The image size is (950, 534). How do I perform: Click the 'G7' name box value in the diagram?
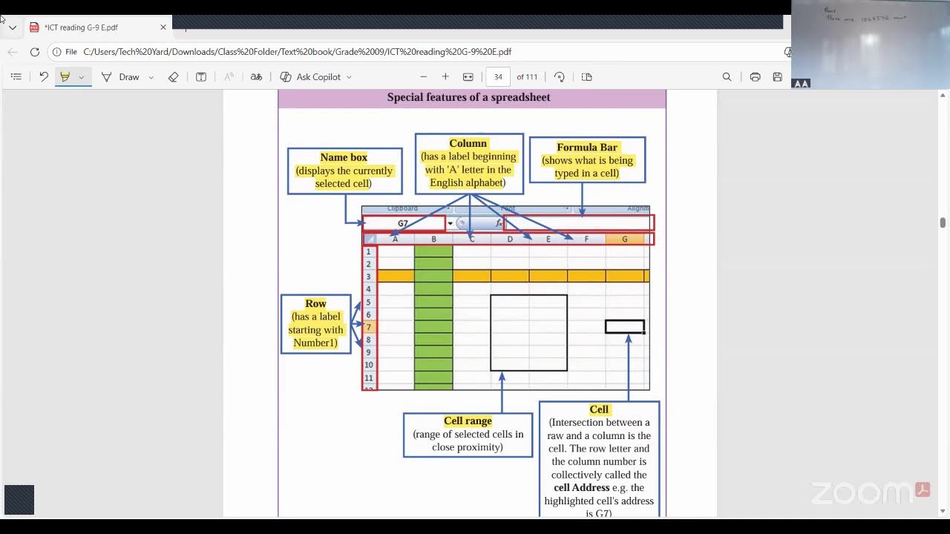point(403,223)
